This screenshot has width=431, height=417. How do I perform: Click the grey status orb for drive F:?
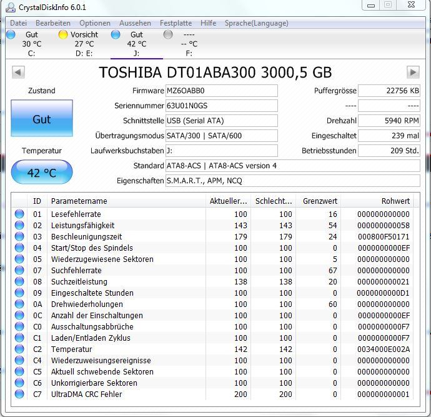(168, 34)
